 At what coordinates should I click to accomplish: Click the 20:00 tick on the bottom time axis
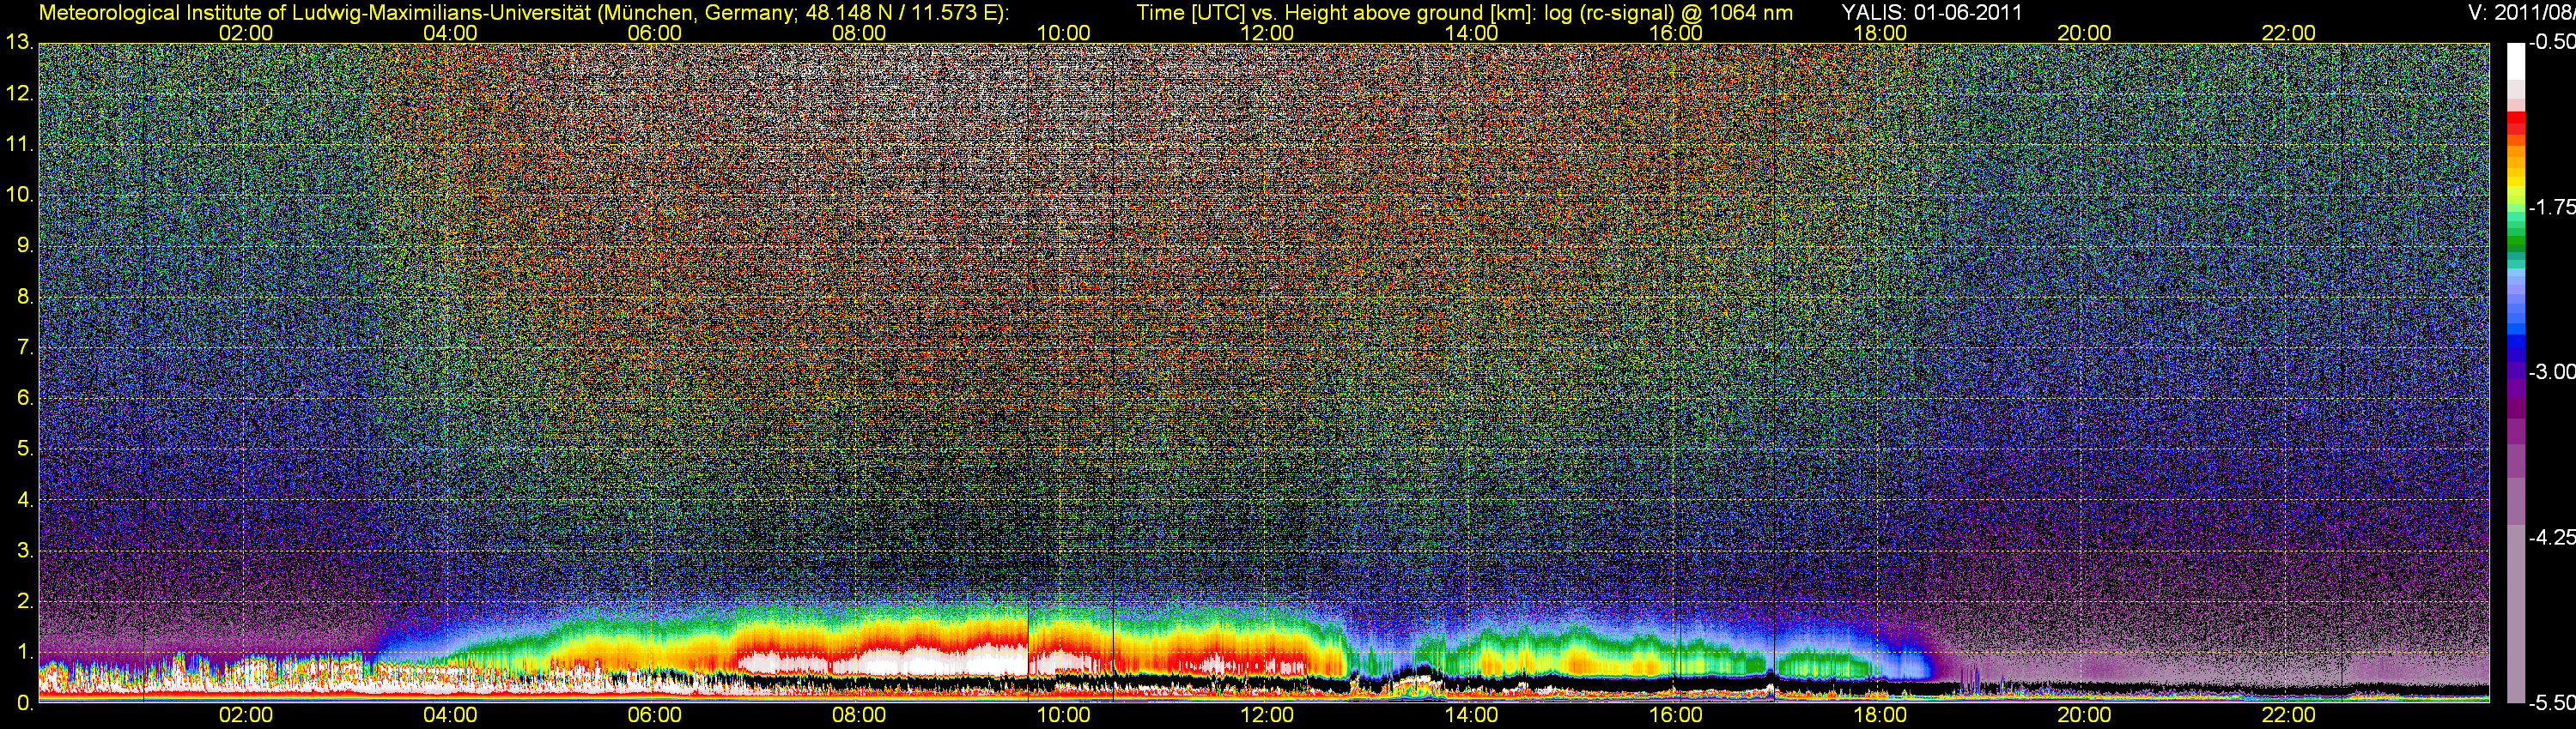[2084, 715]
